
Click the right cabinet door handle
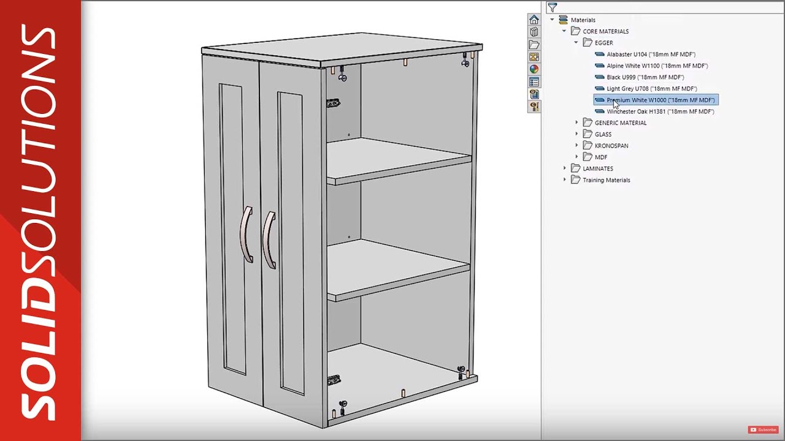coord(269,240)
